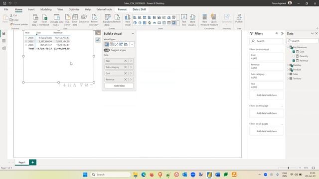Switch to Model view in left sidebar
The image size is (319, 179).
[4, 48]
